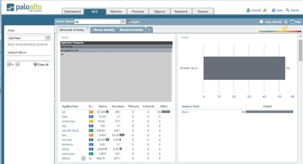Click the green add global filter icon
Image resolution: width=303 pixels, height=164 pixels.
point(9,64)
